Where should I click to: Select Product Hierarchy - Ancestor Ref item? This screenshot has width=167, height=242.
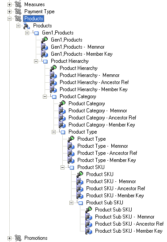[94, 82]
